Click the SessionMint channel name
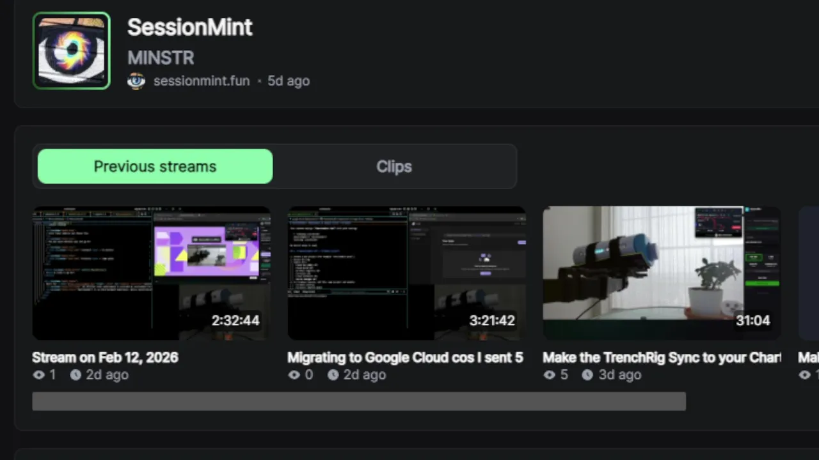The image size is (819, 460). coord(190,27)
